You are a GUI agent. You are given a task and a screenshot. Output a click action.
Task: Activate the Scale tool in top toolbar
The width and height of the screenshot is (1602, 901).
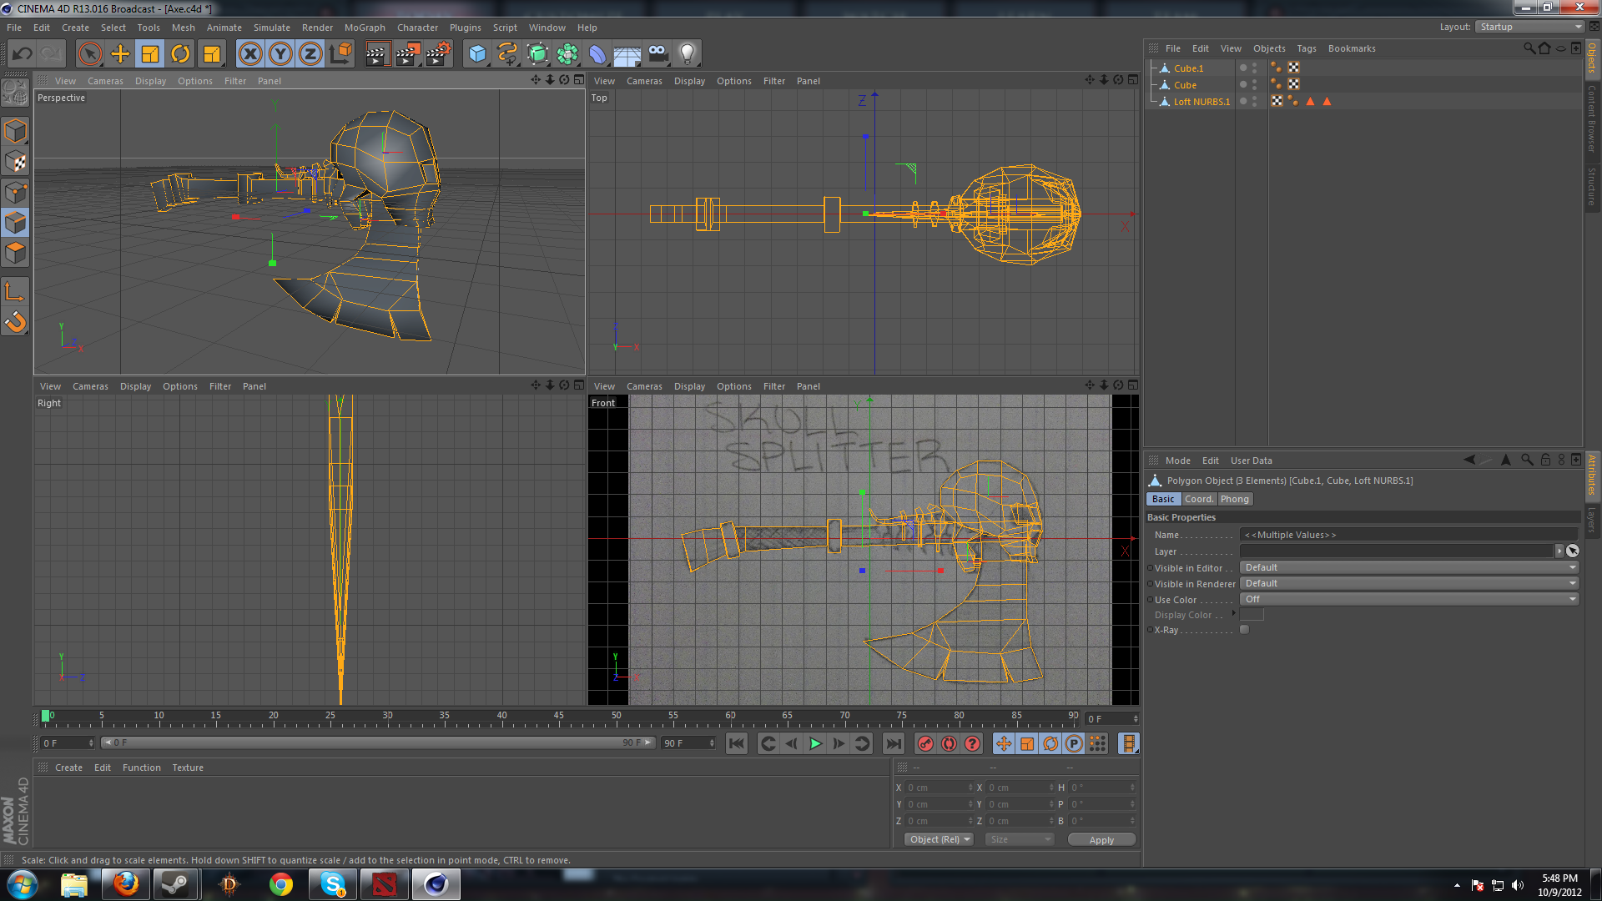pyautogui.click(x=150, y=54)
